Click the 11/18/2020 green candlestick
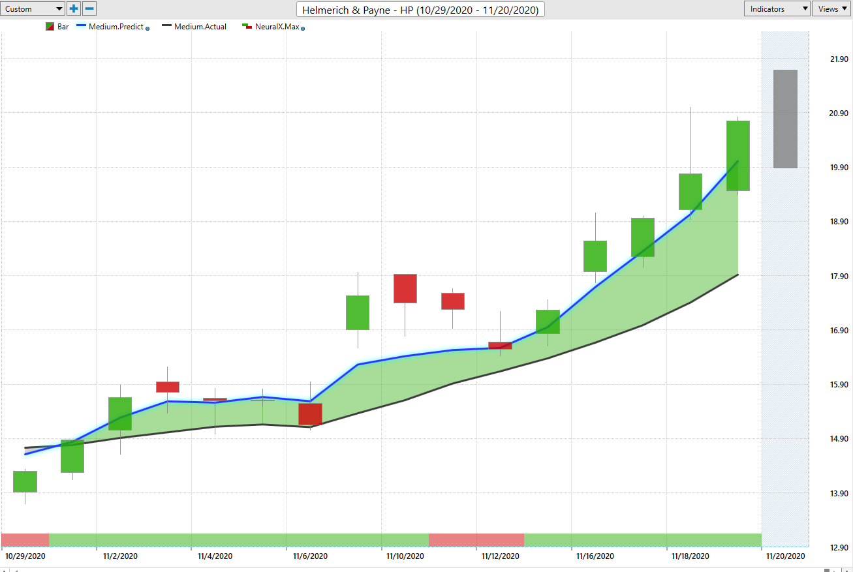853x572 pixels. 690,192
